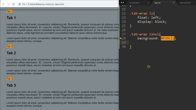Click 'display: block;' declaration
196x110 pixels.
click(152, 22)
